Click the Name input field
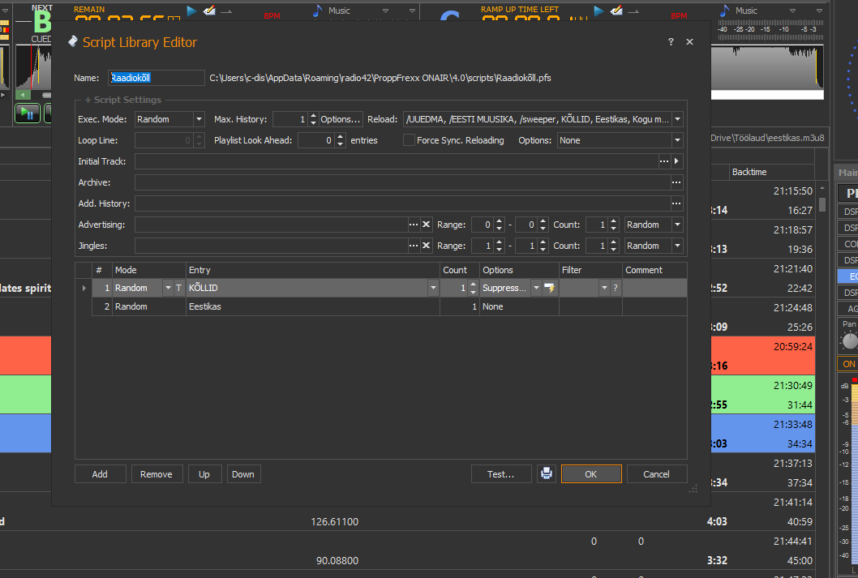The image size is (858, 578). [x=157, y=78]
